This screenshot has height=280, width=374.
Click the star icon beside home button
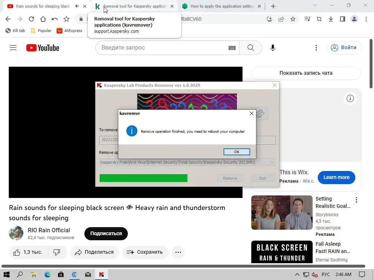point(66,19)
